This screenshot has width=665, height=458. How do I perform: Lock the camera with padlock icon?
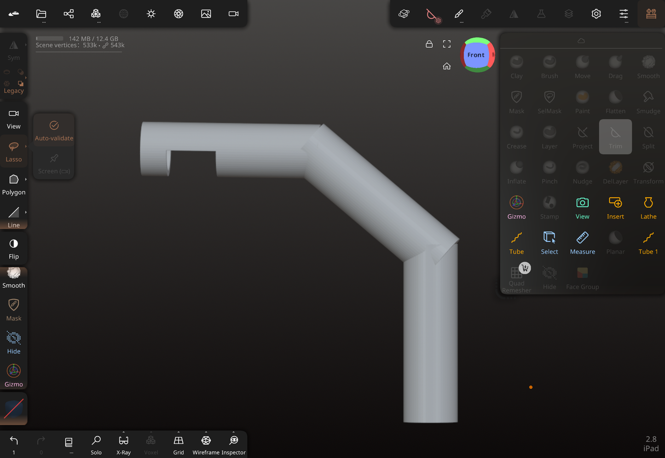[x=429, y=44]
